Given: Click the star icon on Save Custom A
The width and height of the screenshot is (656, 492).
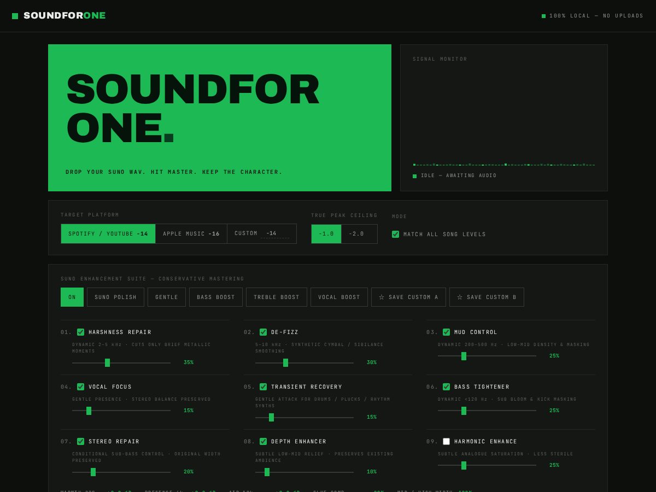Looking at the screenshot, I should click(x=382, y=297).
